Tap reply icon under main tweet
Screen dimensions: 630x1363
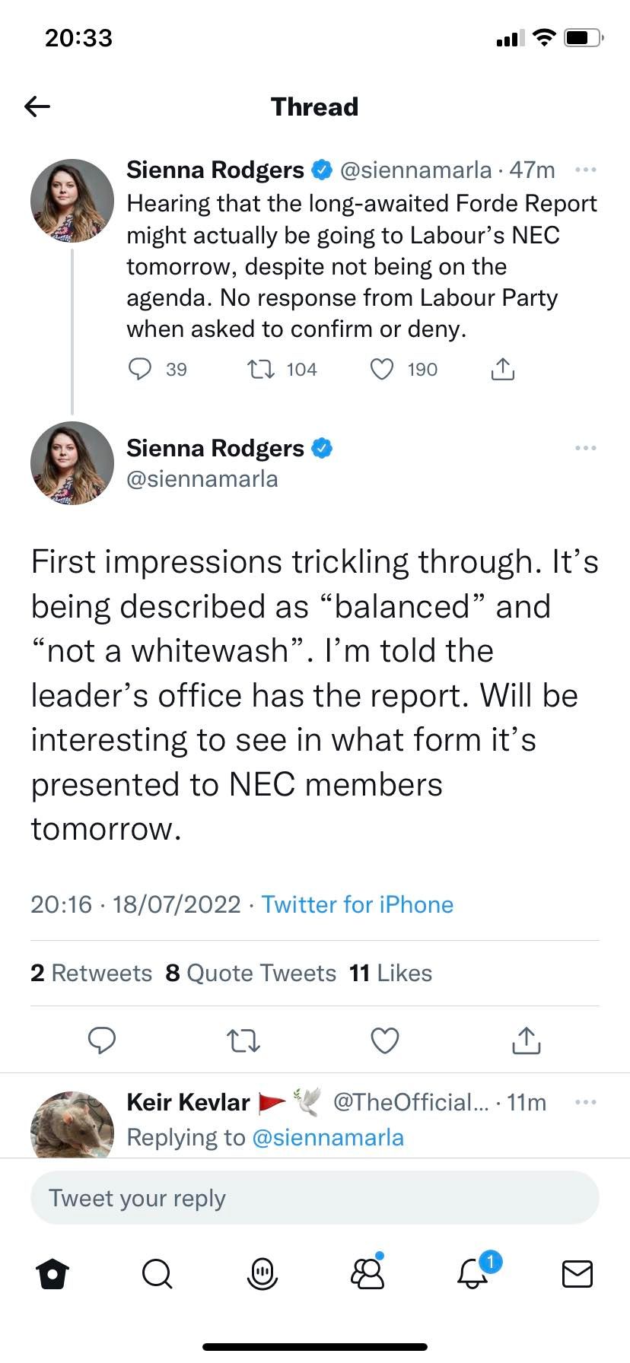pyautogui.click(x=102, y=1040)
